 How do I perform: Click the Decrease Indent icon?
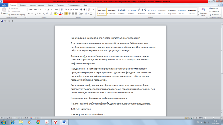(81, 10)
